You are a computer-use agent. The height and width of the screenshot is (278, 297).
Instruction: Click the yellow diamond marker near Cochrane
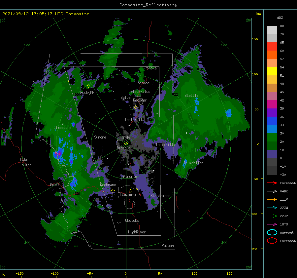(113, 191)
